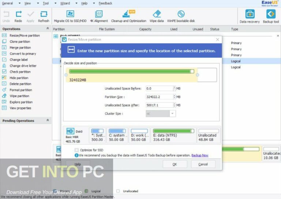
Task: Collapse the Operations panel
Action: click(48, 29)
